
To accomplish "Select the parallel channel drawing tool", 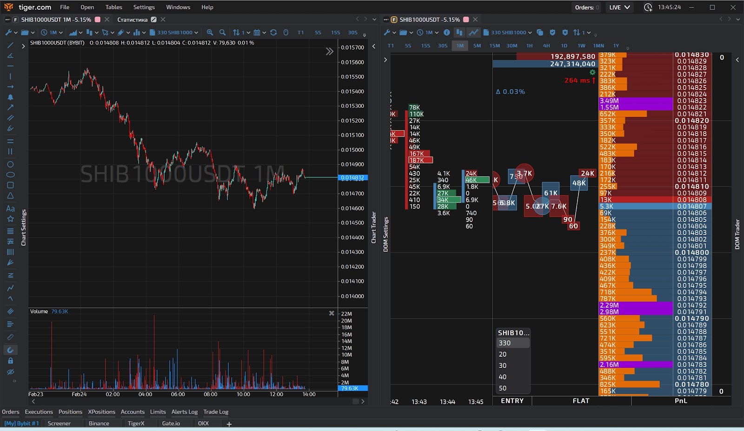I will pos(10,118).
